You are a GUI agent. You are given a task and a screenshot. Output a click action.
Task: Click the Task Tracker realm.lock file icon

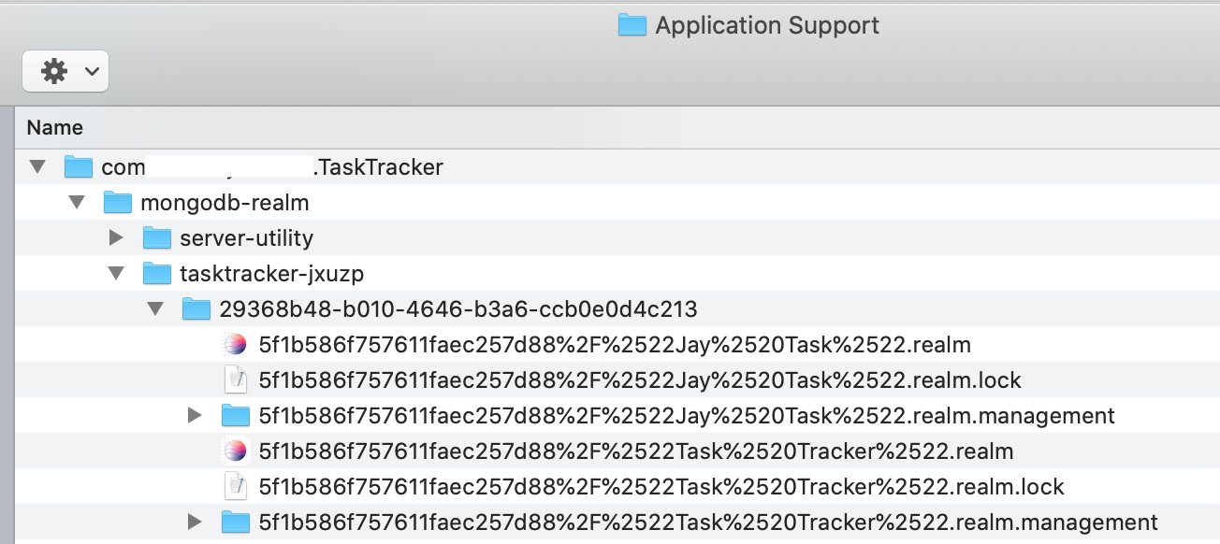236,487
